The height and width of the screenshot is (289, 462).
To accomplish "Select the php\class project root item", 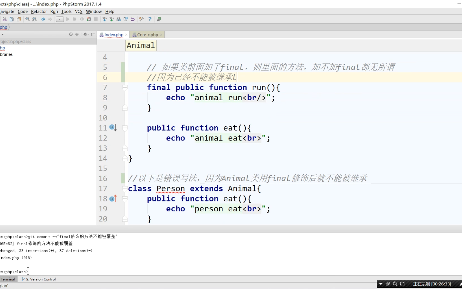I will 48,41.
